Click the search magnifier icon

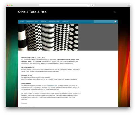tap(115, 21)
